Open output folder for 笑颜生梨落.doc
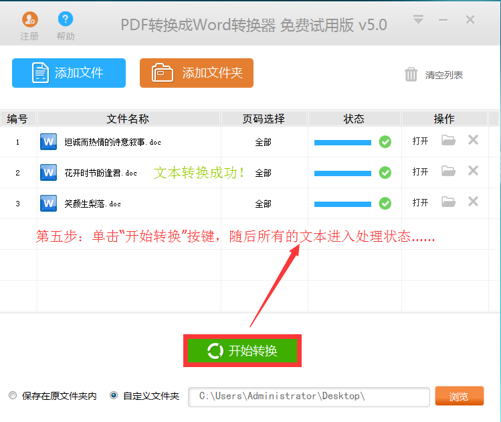This screenshot has width=501, height=422. click(x=449, y=202)
